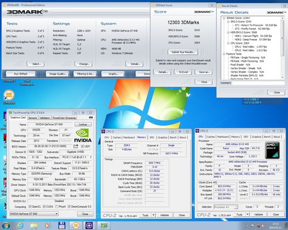The height and width of the screenshot is (230, 288).
Task: Click the Lookup button in GPU-Z
Action: point(83,124)
